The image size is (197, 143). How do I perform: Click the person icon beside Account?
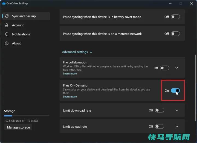(x=7, y=25)
